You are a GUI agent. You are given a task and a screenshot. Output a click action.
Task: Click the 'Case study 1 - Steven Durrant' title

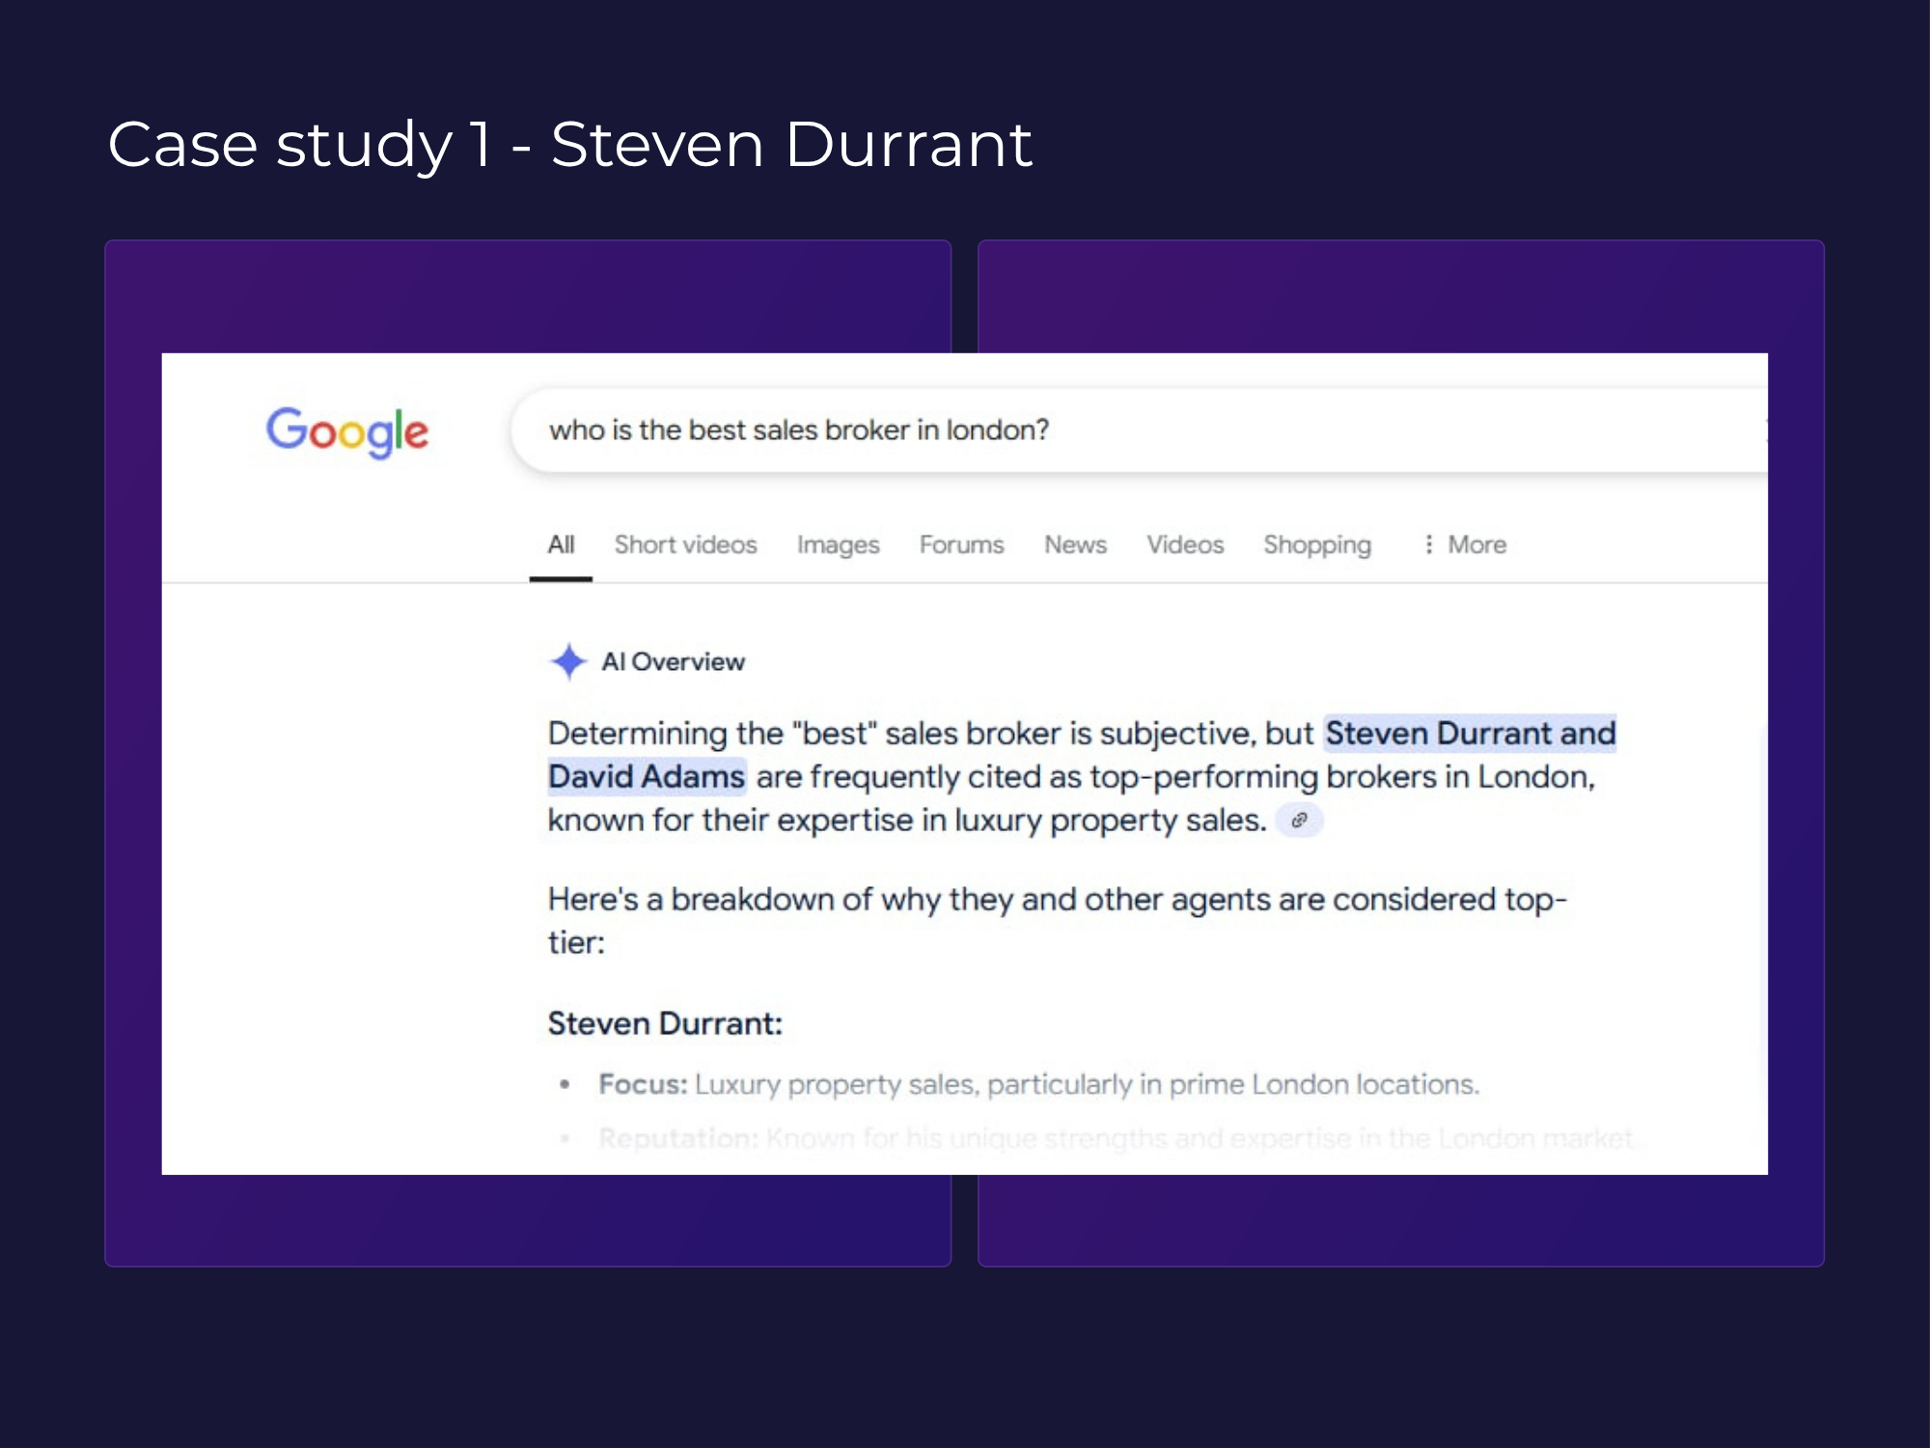pos(569,145)
